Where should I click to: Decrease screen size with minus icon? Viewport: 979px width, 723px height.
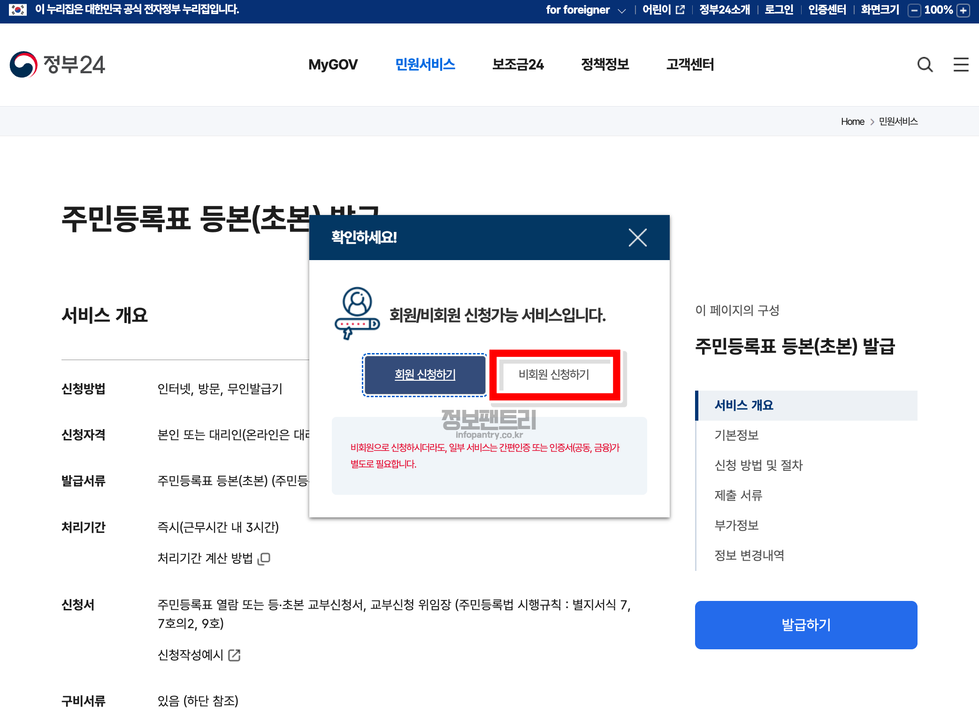(914, 10)
